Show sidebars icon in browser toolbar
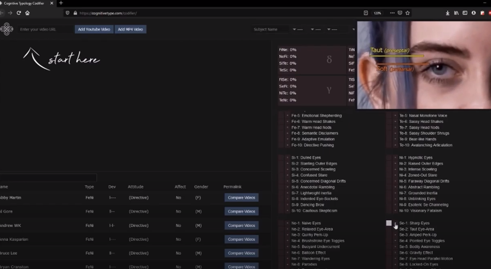Image resolution: width=491 pixels, height=269 pixels. (x=465, y=13)
